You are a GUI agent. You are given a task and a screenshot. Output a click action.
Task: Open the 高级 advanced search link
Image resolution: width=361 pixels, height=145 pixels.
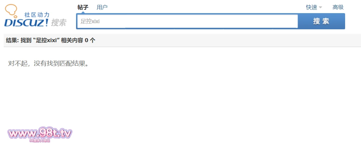(x=338, y=7)
